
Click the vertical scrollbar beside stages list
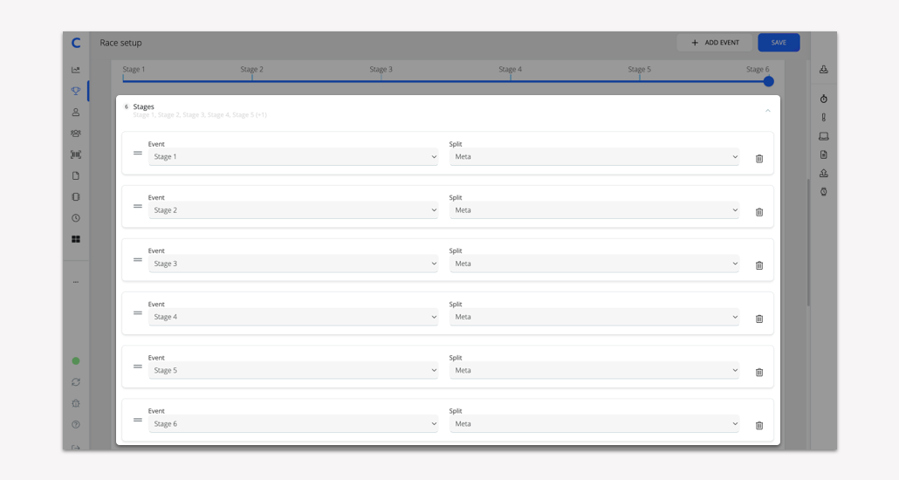pyautogui.click(x=808, y=243)
